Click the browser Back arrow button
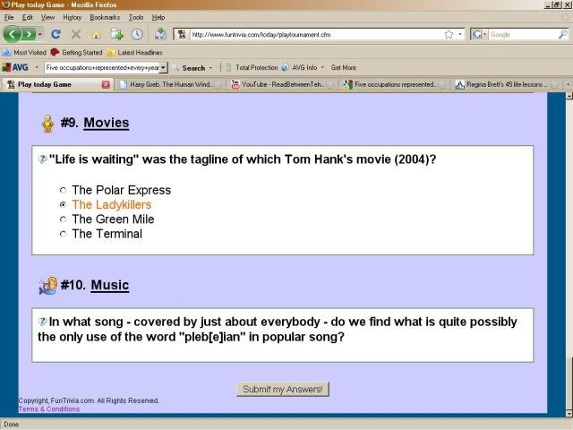573x430 pixels. pyautogui.click(x=13, y=34)
